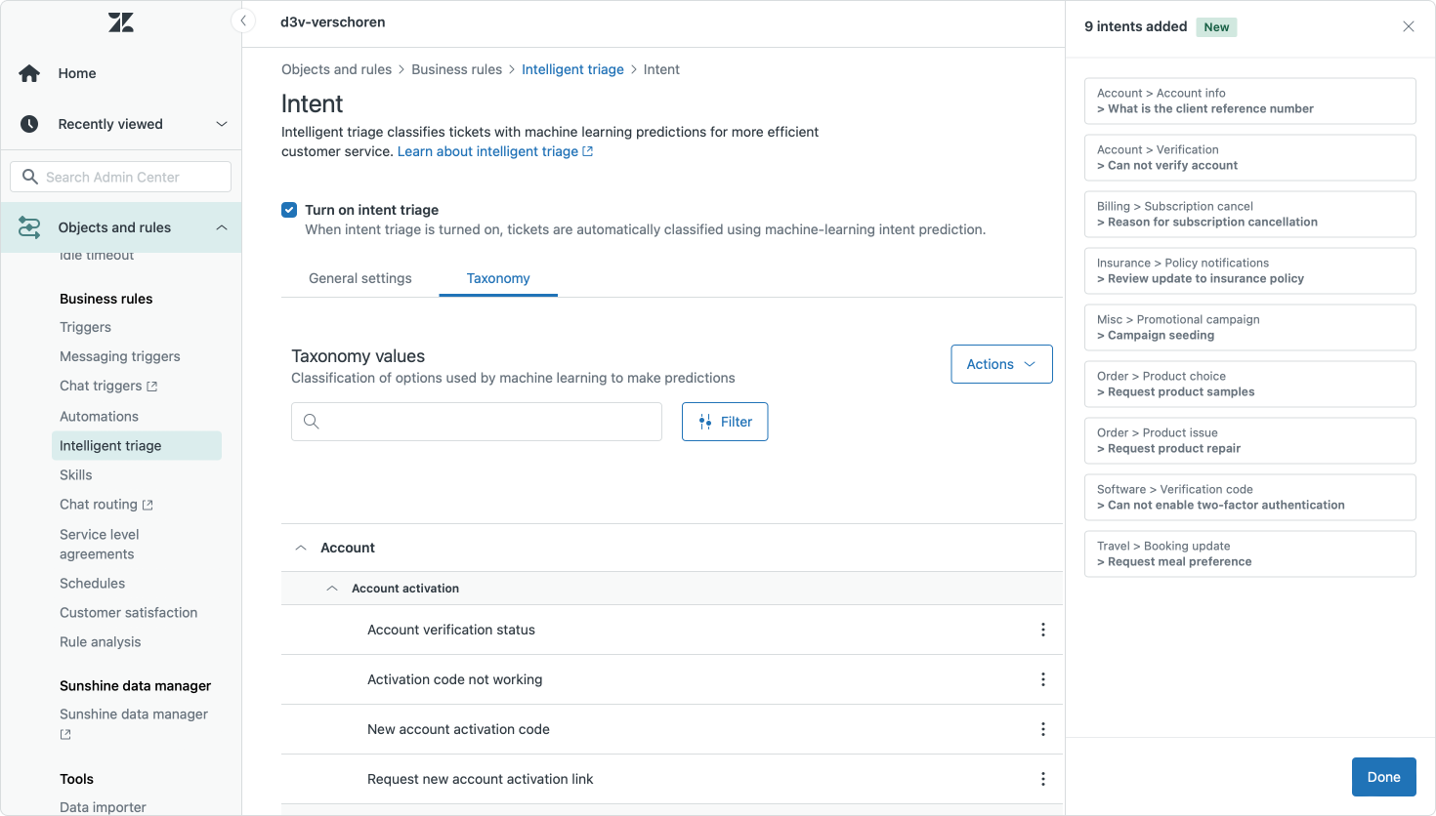Expand the Recently viewed dropdown chevron
Viewport: 1436px width, 816px height.
click(222, 124)
